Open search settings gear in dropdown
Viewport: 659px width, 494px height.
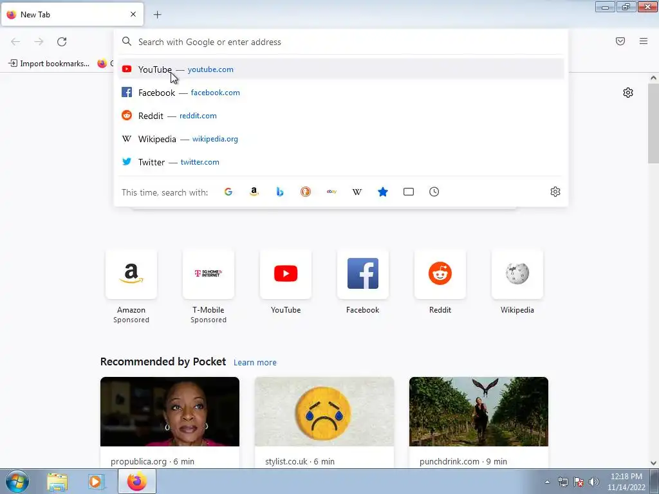[555, 192]
